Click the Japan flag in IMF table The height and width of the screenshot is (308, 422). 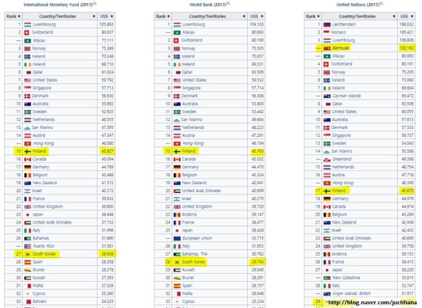click(27, 215)
